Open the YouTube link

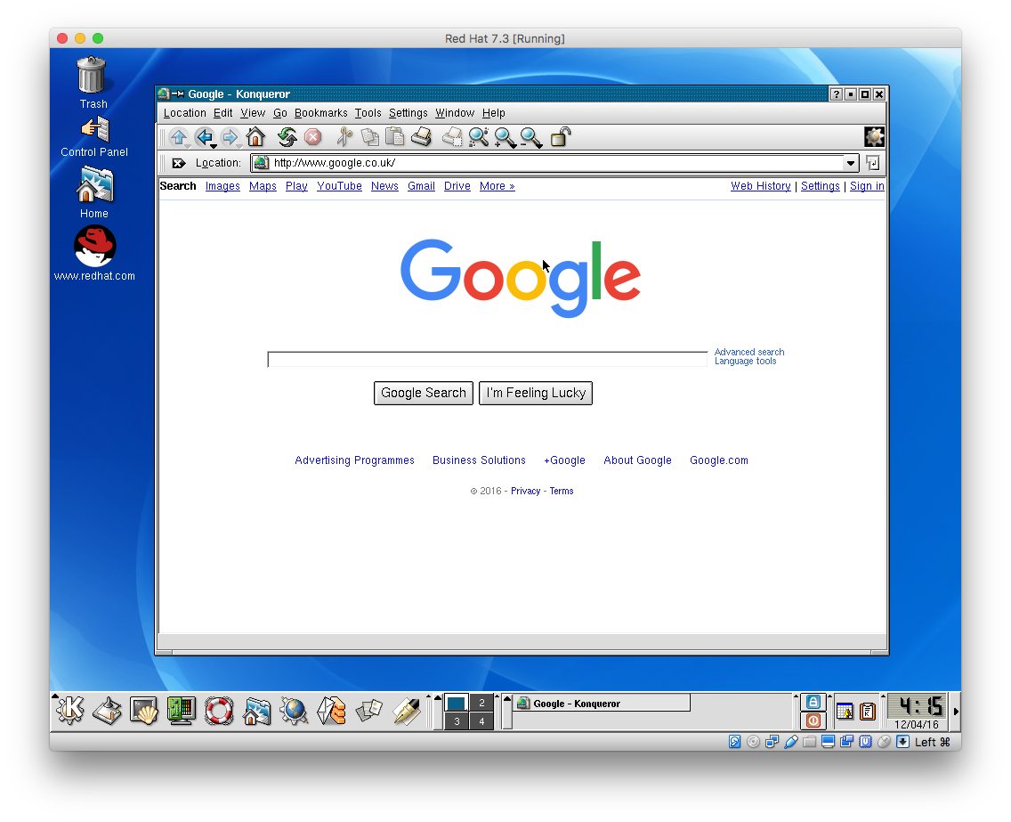point(339,186)
